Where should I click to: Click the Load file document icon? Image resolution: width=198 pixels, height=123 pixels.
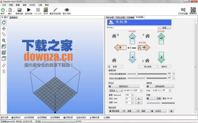(x=10, y=10)
